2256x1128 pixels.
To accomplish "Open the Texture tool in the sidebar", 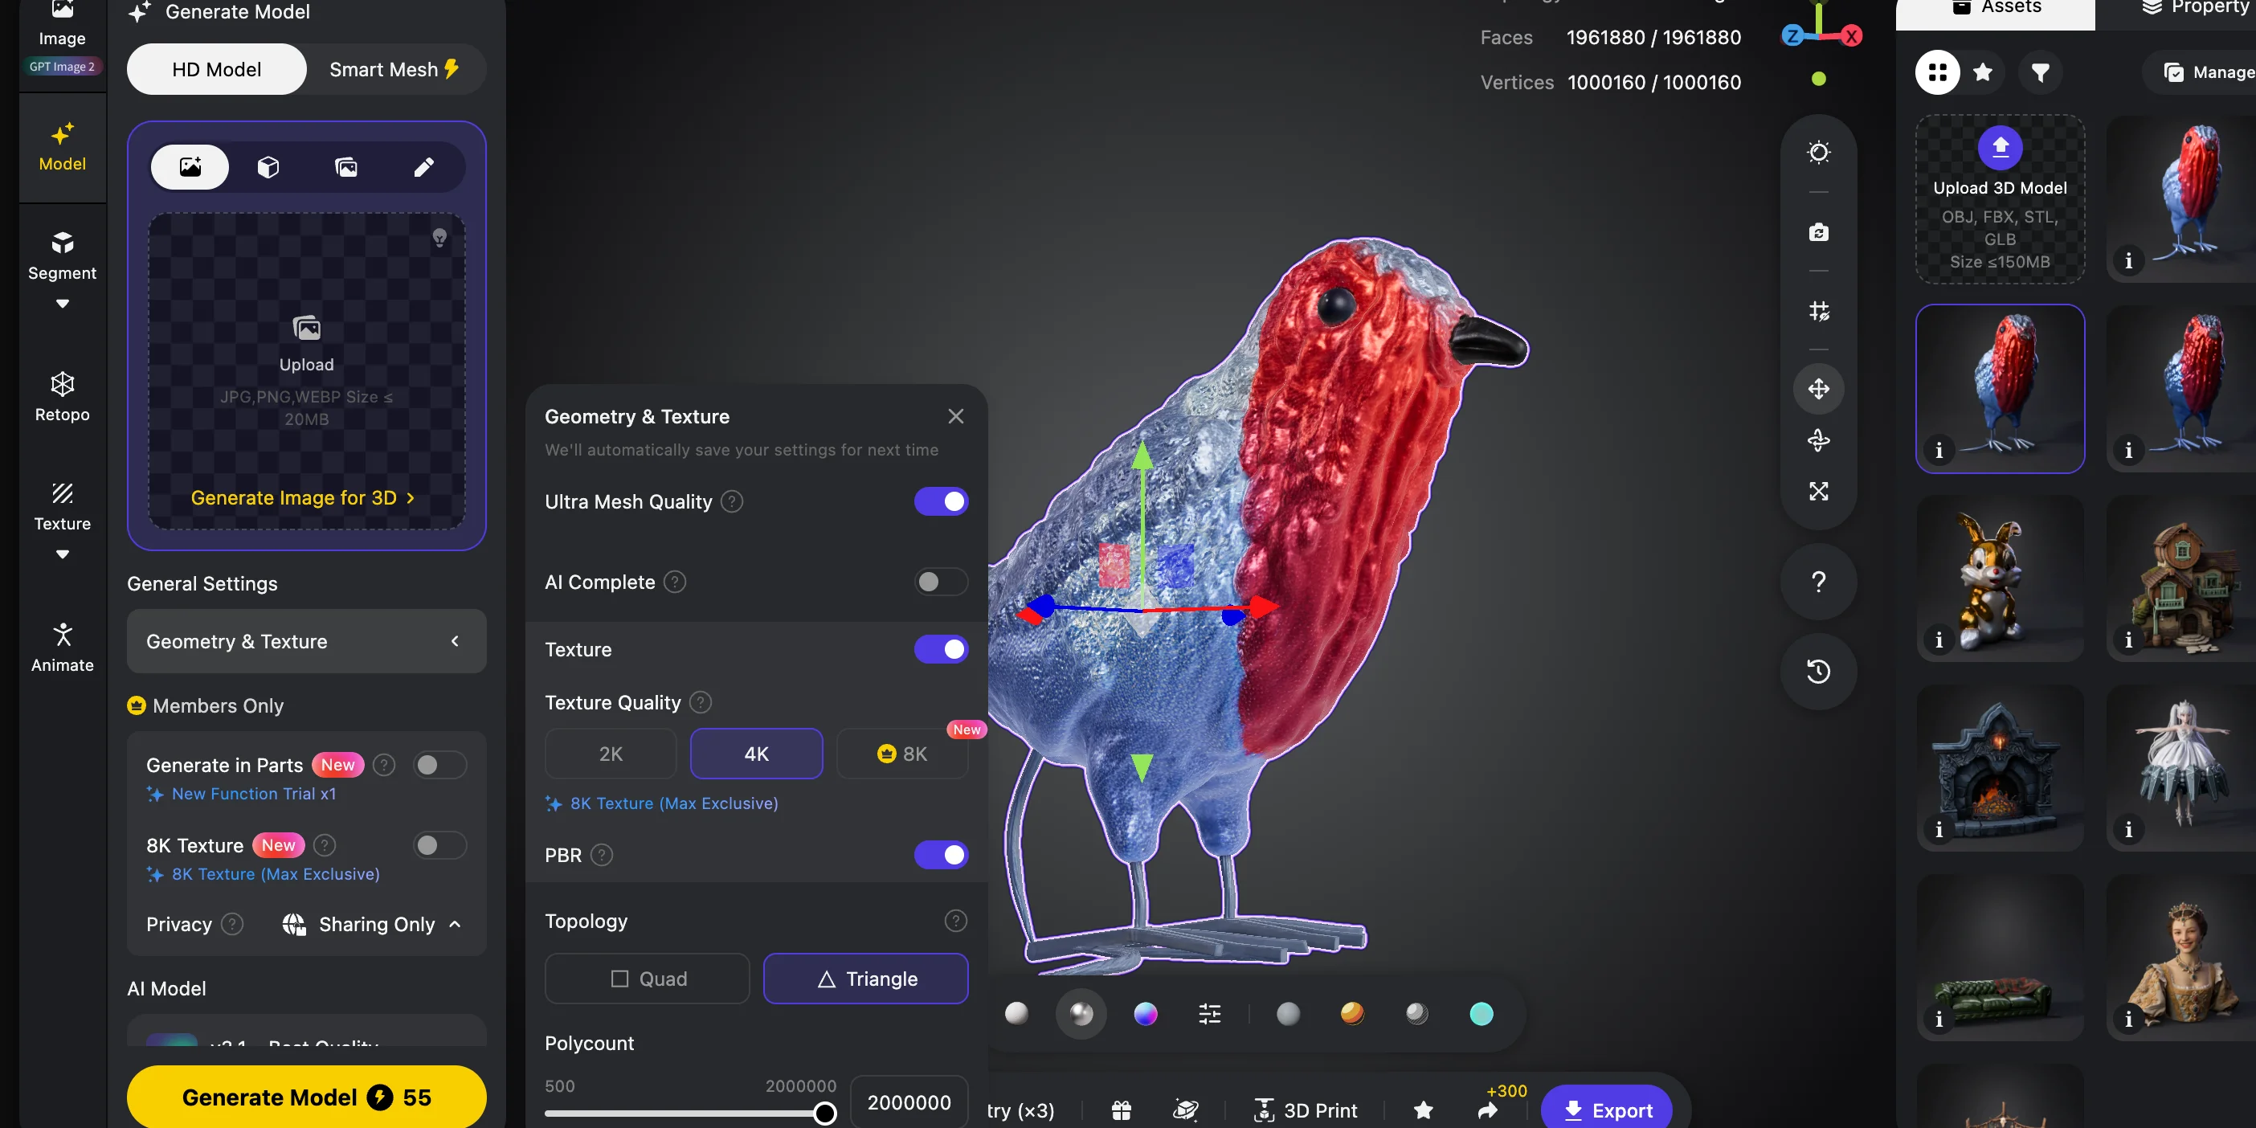I will point(62,506).
